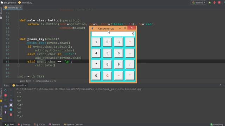
Task: Click the calculator button 5
Action: 107,53
